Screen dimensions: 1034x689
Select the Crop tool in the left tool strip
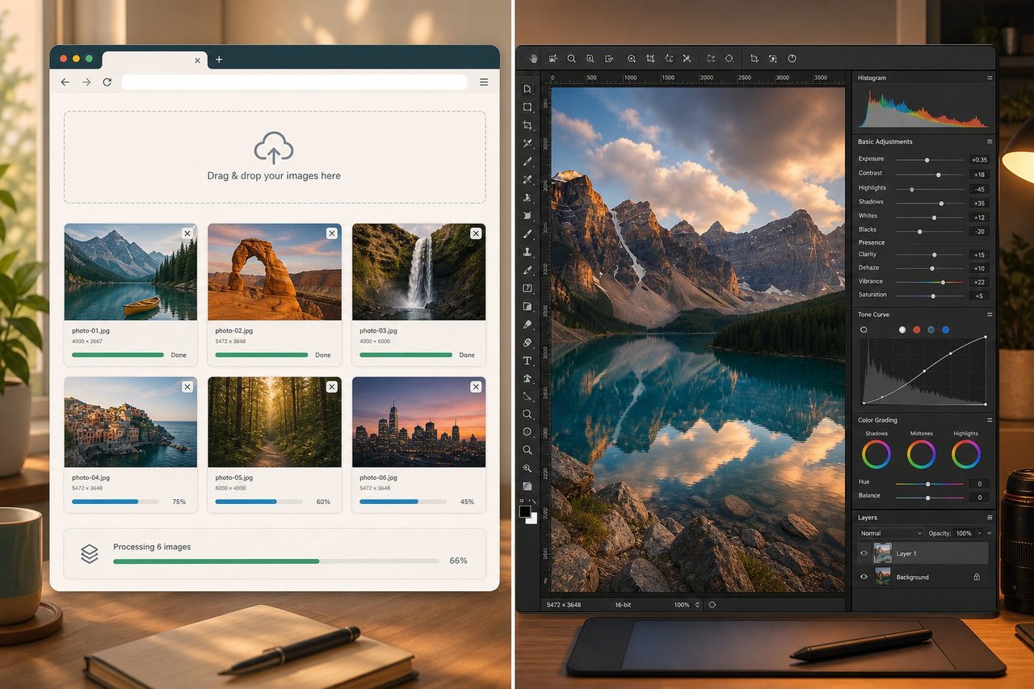point(528,125)
